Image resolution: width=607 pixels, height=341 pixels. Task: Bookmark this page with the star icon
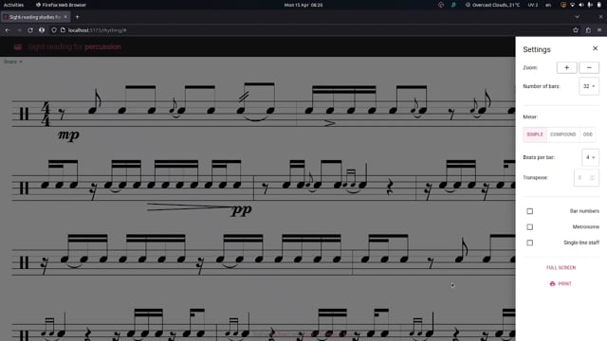point(576,30)
